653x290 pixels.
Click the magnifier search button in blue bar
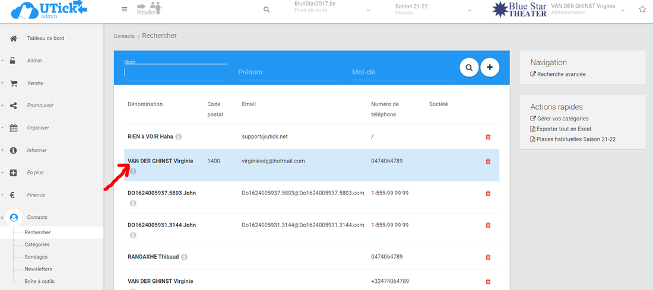469,68
